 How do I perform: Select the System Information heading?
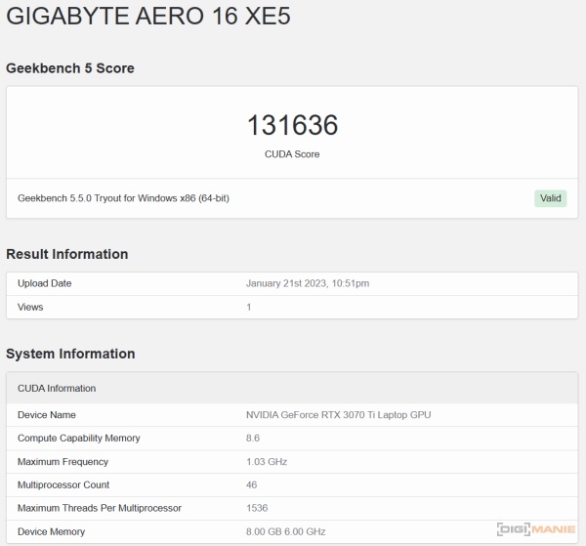(x=70, y=354)
